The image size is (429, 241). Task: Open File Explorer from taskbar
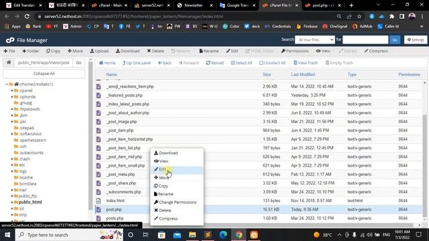click(192, 235)
